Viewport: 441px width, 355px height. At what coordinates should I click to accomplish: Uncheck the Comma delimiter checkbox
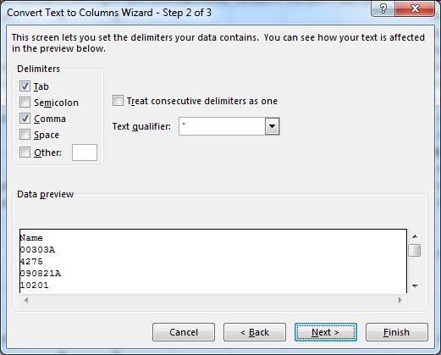point(25,119)
